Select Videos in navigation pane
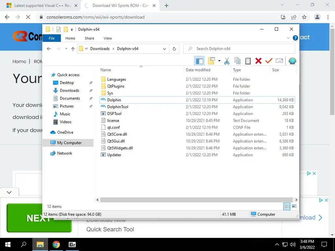The height and width of the screenshot is (251, 335). click(x=65, y=122)
